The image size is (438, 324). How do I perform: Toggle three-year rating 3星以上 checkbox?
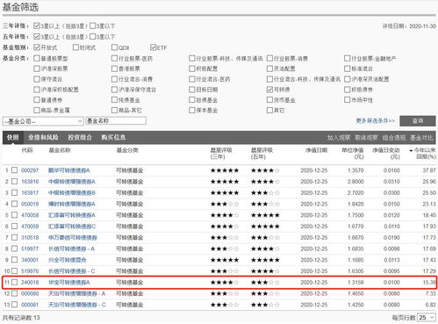coord(37,26)
